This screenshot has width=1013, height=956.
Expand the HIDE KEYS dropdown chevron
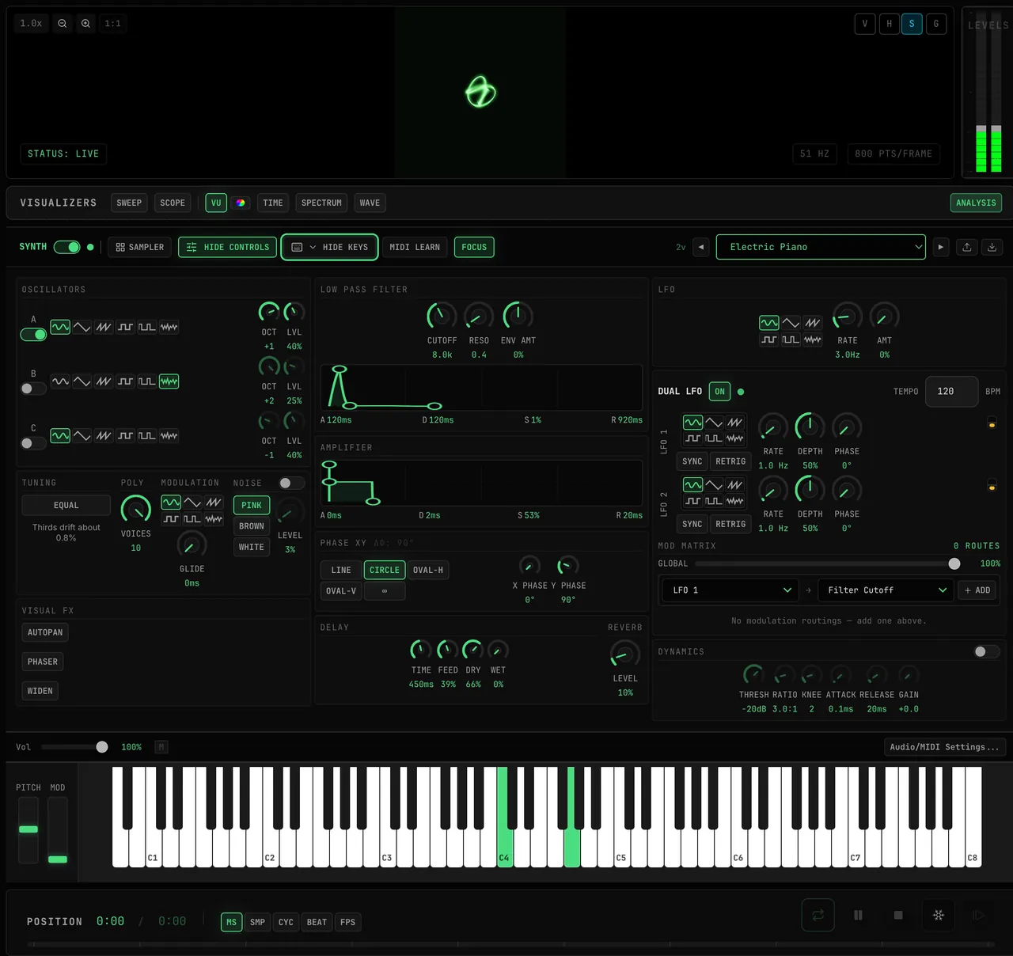click(x=313, y=248)
